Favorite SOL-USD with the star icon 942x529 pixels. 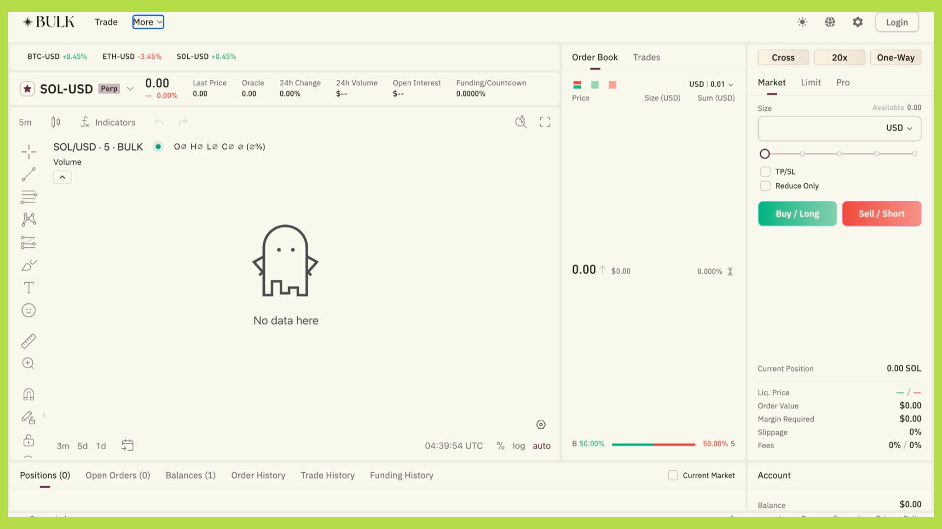click(27, 89)
